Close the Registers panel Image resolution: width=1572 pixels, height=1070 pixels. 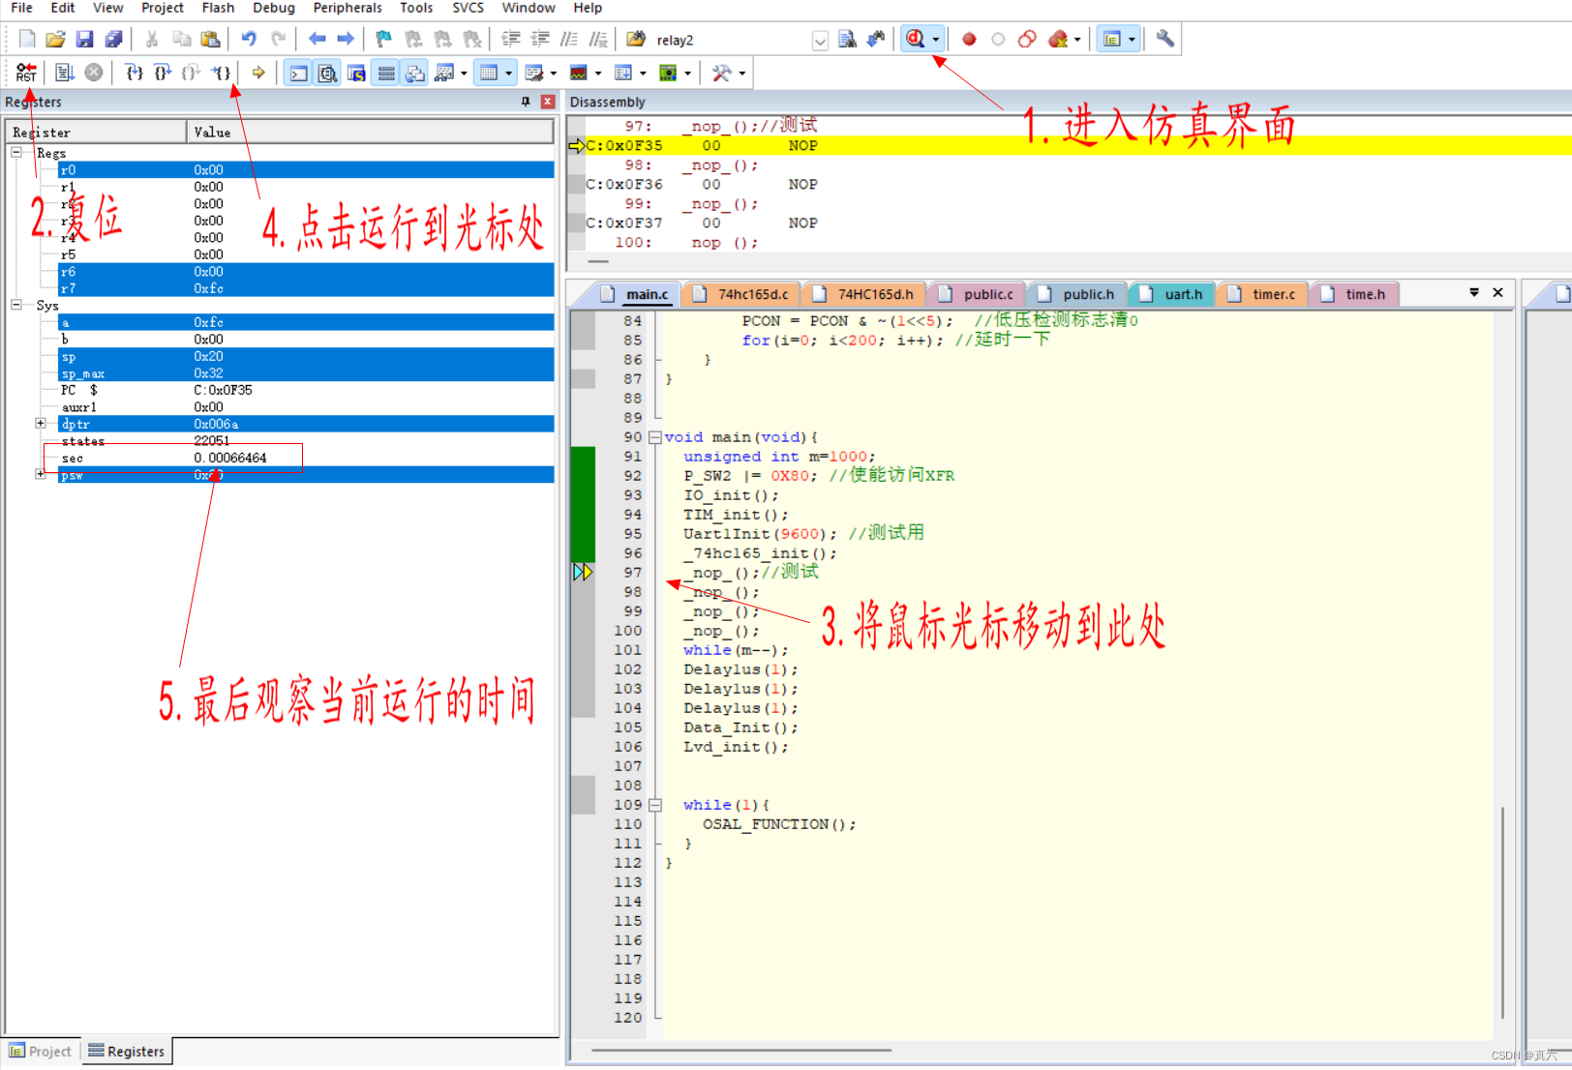(548, 102)
